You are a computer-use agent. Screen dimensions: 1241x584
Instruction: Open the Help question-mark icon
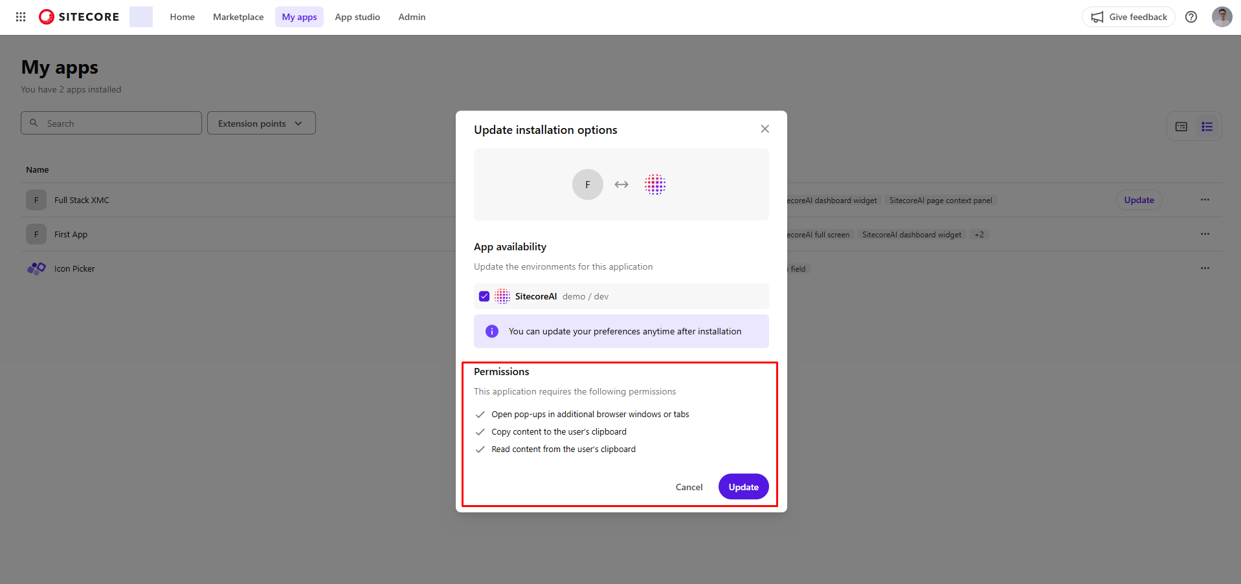1191,17
